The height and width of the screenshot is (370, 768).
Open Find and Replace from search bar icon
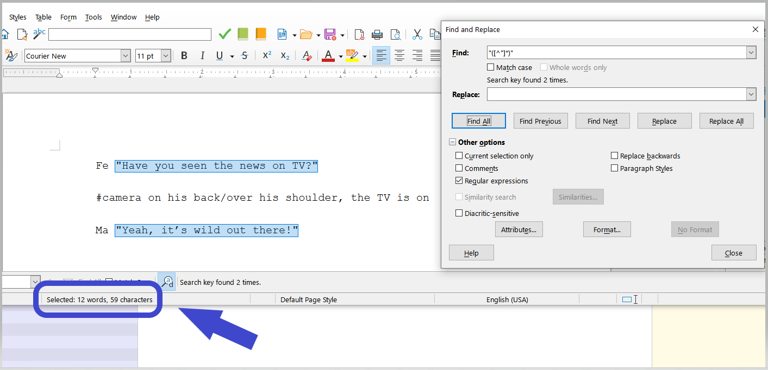pos(167,282)
